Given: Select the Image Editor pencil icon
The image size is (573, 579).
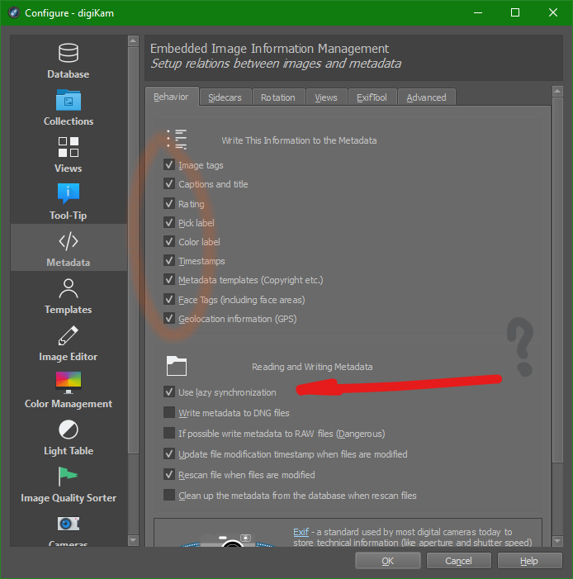Looking at the screenshot, I should point(69,336).
